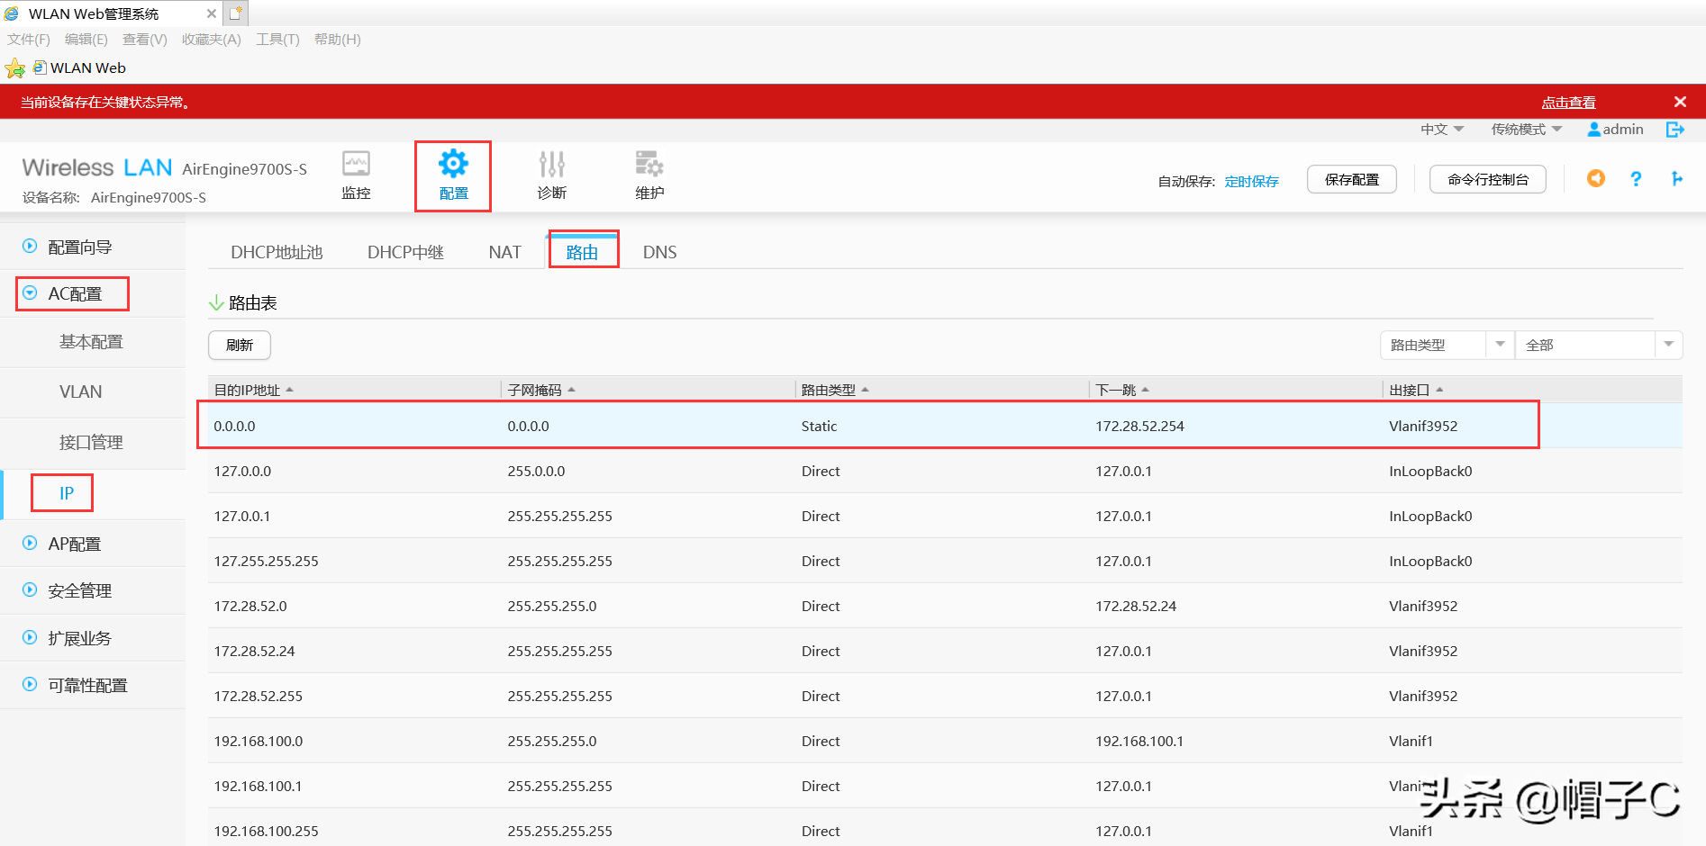Switch to DHCP中继 tab
Screen dimensions: 1706x846
405,252
